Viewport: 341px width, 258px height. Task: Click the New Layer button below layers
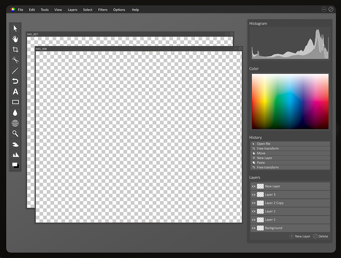pyautogui.click(x=300, y=236)
